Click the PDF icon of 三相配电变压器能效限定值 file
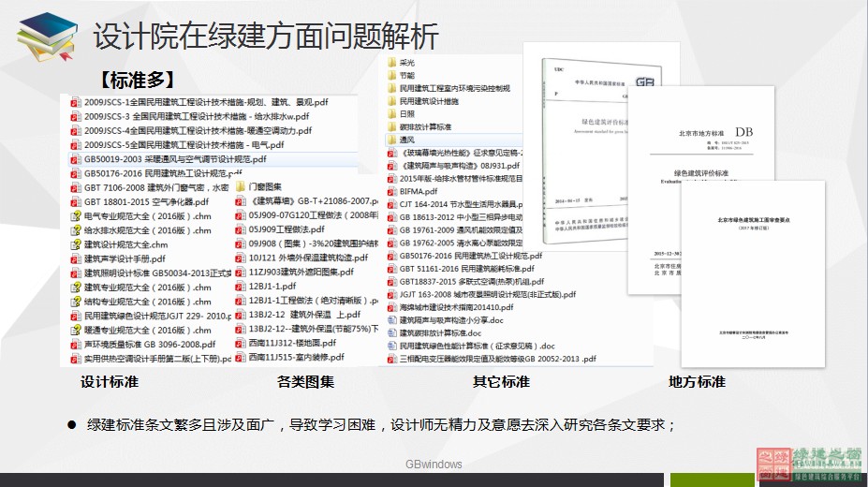The width and height of the screenshot is (868, 487). 392,360
